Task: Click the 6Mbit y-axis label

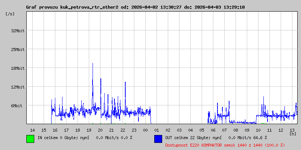Action: [17, 106]
